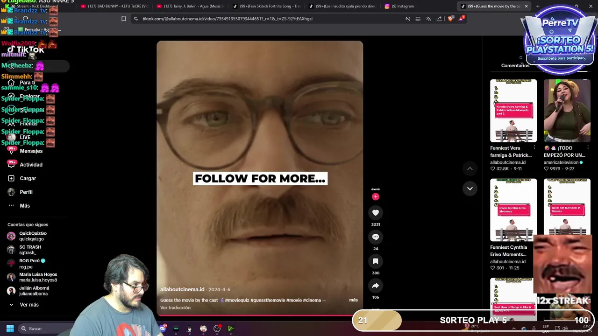Click the allaboutcinema.id author name on video
Screen dimensions: 598x336
pos(182,289)
